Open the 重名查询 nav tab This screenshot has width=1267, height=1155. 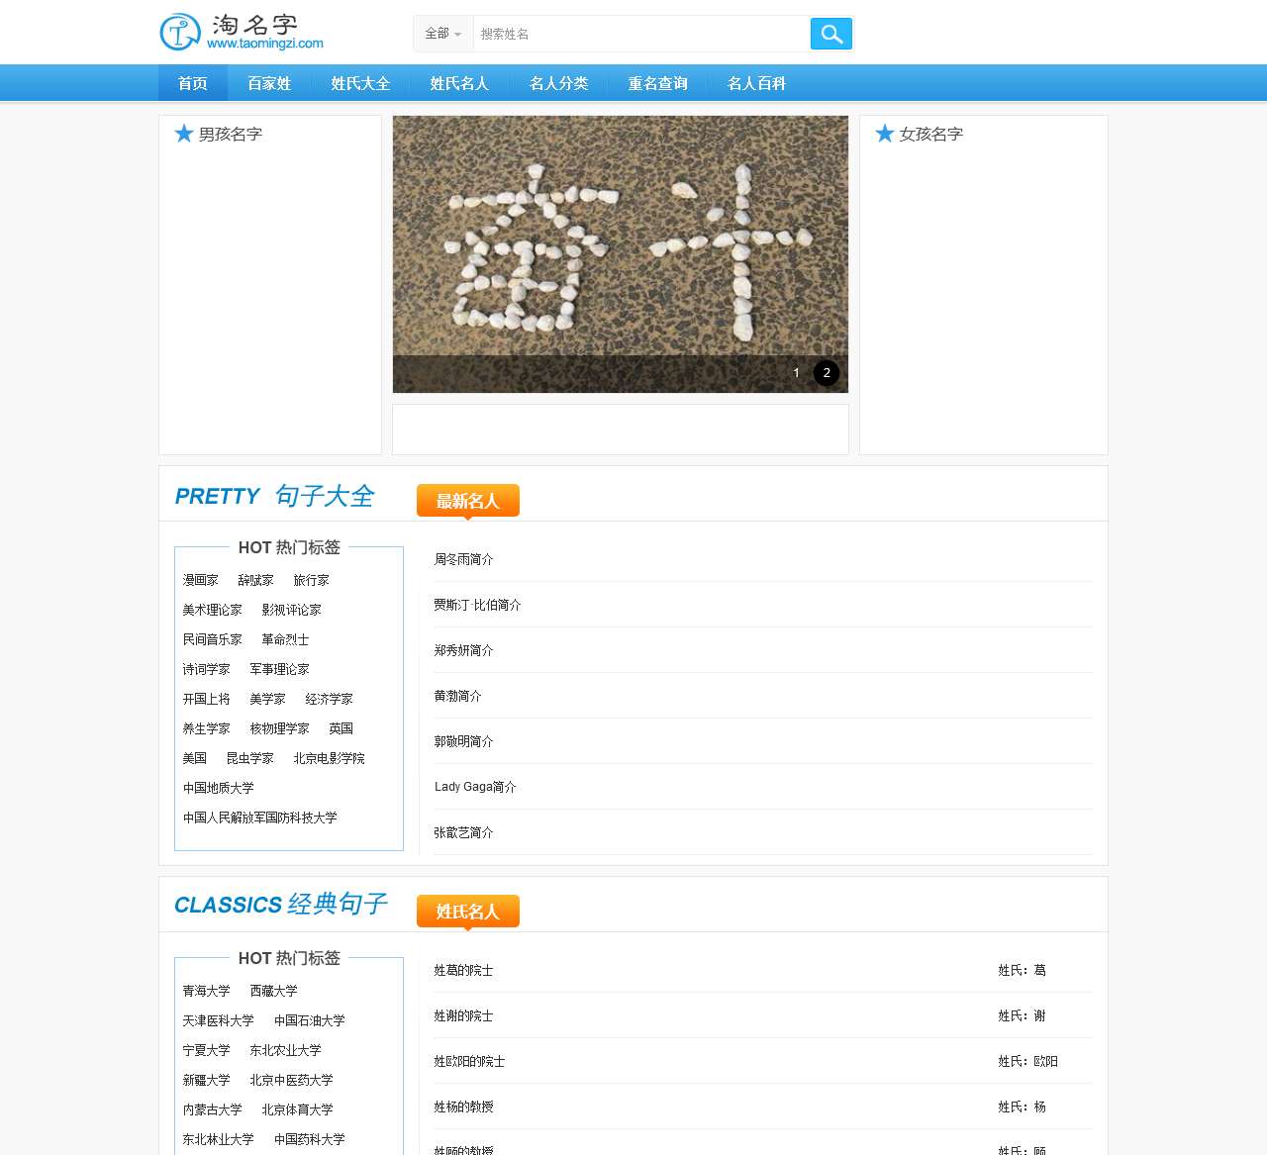657,83
